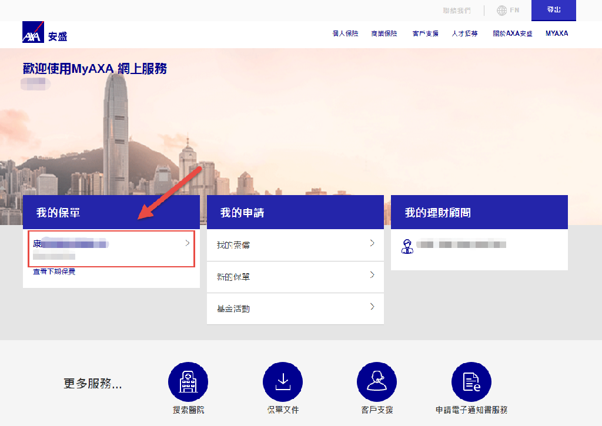This screenshot has height=426, width=602.
Task: Click the 我的保單 panel header
Action: click(x=111, y=212)
